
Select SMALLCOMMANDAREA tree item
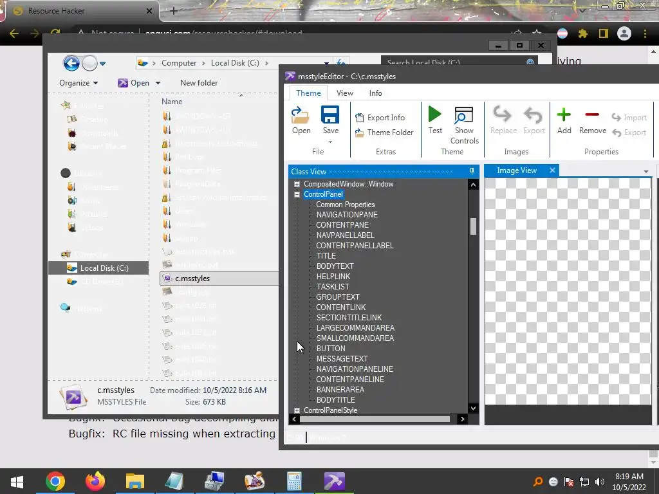pos(355,338)
